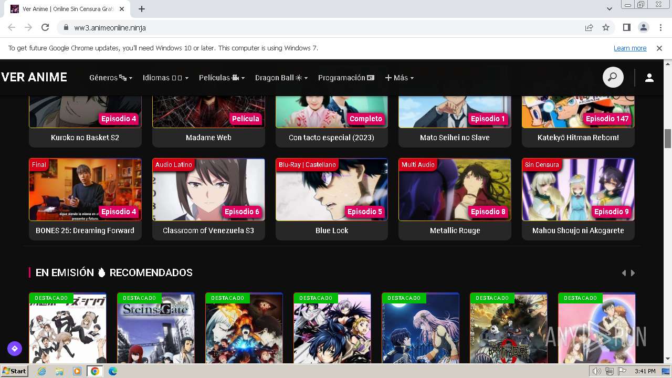672x378 pixels.
Task: Click Película badge on Madame Web
Action: (246, 119)
